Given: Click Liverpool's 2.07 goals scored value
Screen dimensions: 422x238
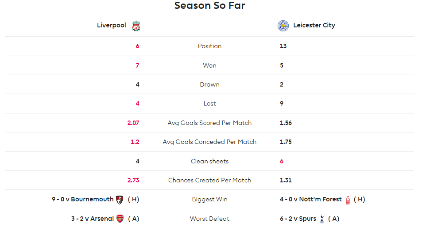Looking at the screenshot, I should pyautogui.click(x=133, y=123).
